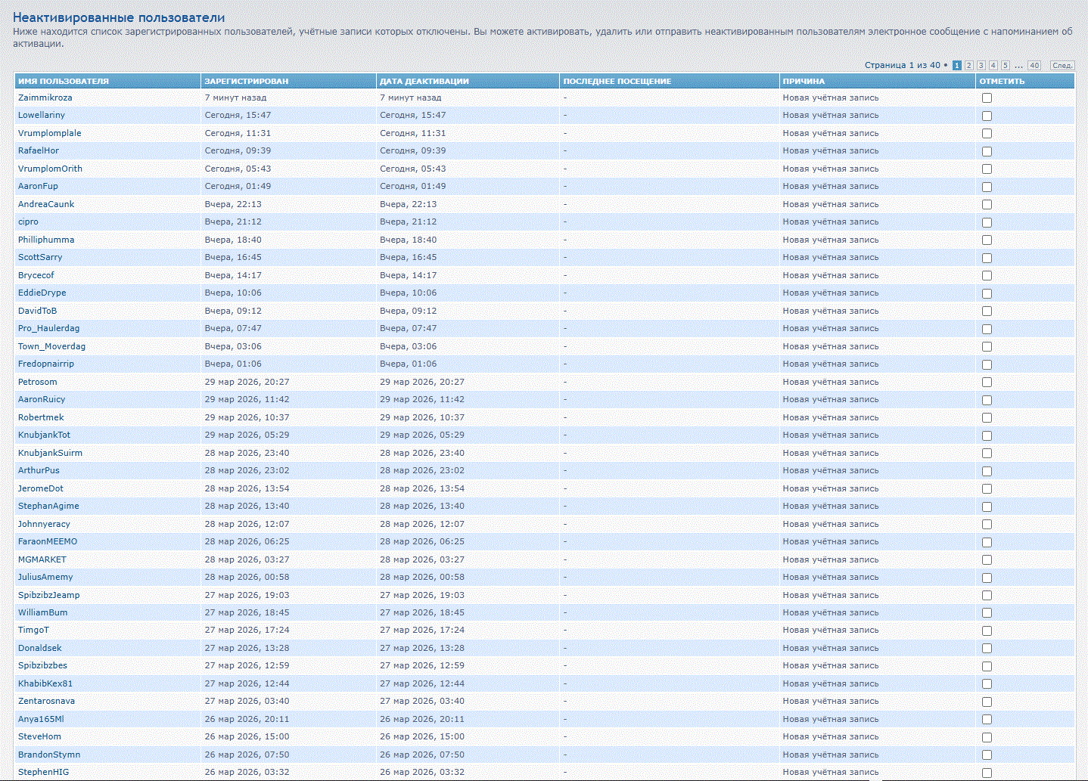Open page 4 of inactive users
This screenshot has height=781, width=1088.
993,66
